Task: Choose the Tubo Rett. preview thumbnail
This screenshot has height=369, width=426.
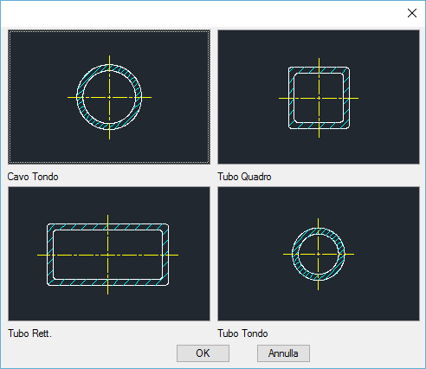Action: coord(109,254)
